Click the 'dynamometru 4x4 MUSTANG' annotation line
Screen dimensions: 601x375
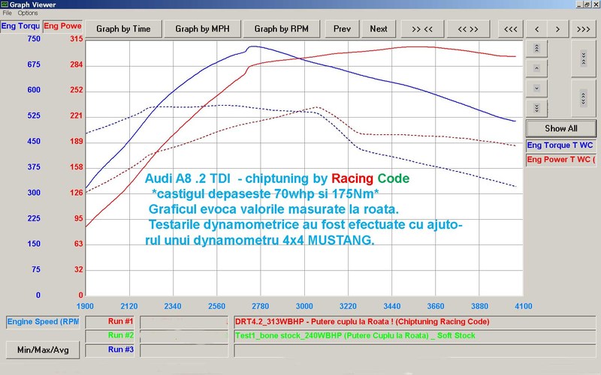click(260, 240)
